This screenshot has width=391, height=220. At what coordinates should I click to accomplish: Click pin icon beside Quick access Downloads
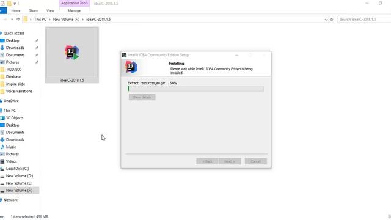[x=37, y=48]
